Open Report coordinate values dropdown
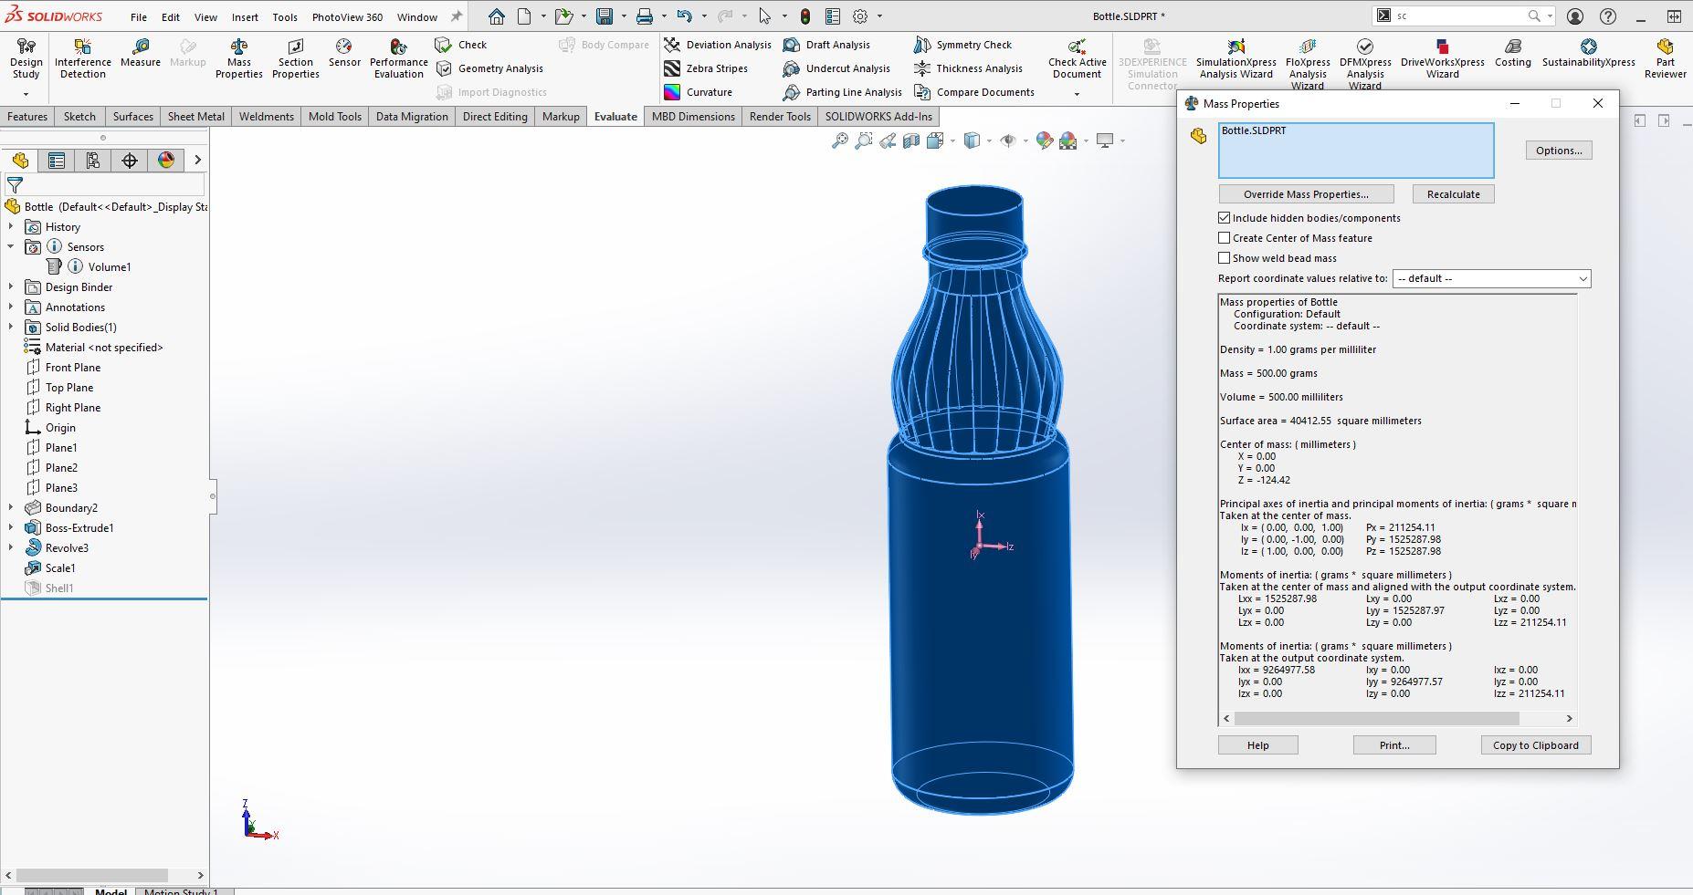 [x=1491, y=278]
